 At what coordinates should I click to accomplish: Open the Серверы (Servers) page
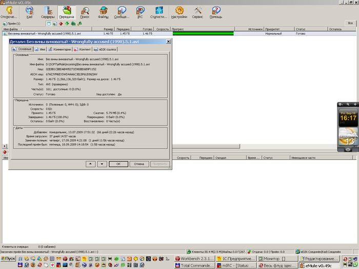click(x=48, y=12)
